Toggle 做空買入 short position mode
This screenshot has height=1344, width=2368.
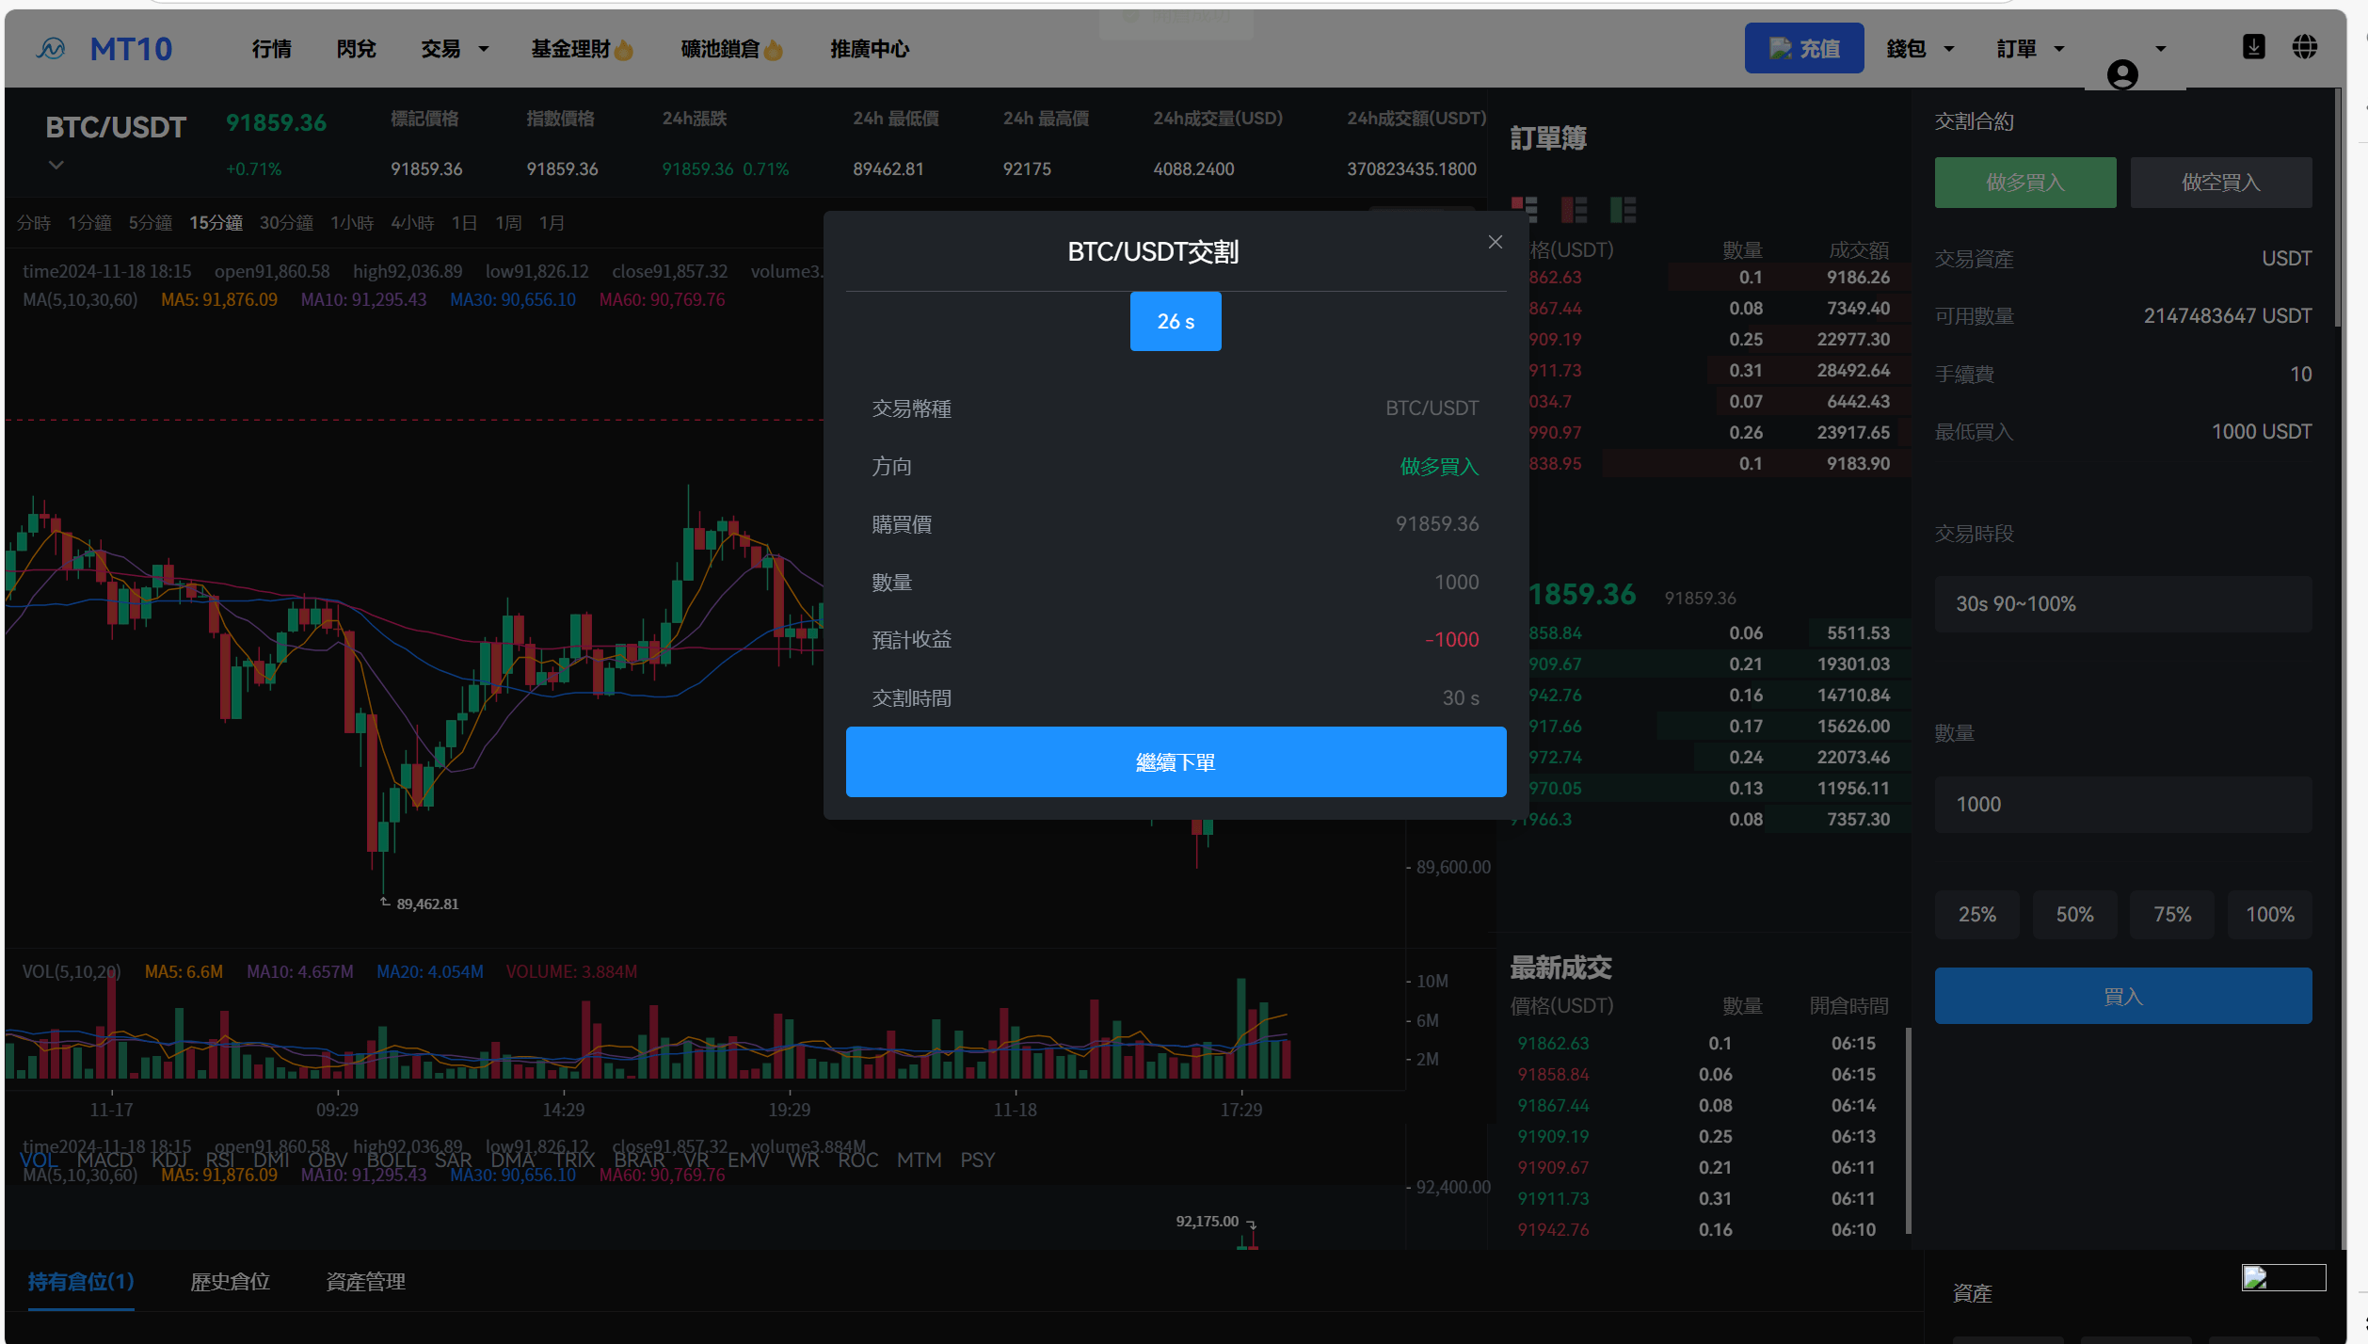[2221, 182]
